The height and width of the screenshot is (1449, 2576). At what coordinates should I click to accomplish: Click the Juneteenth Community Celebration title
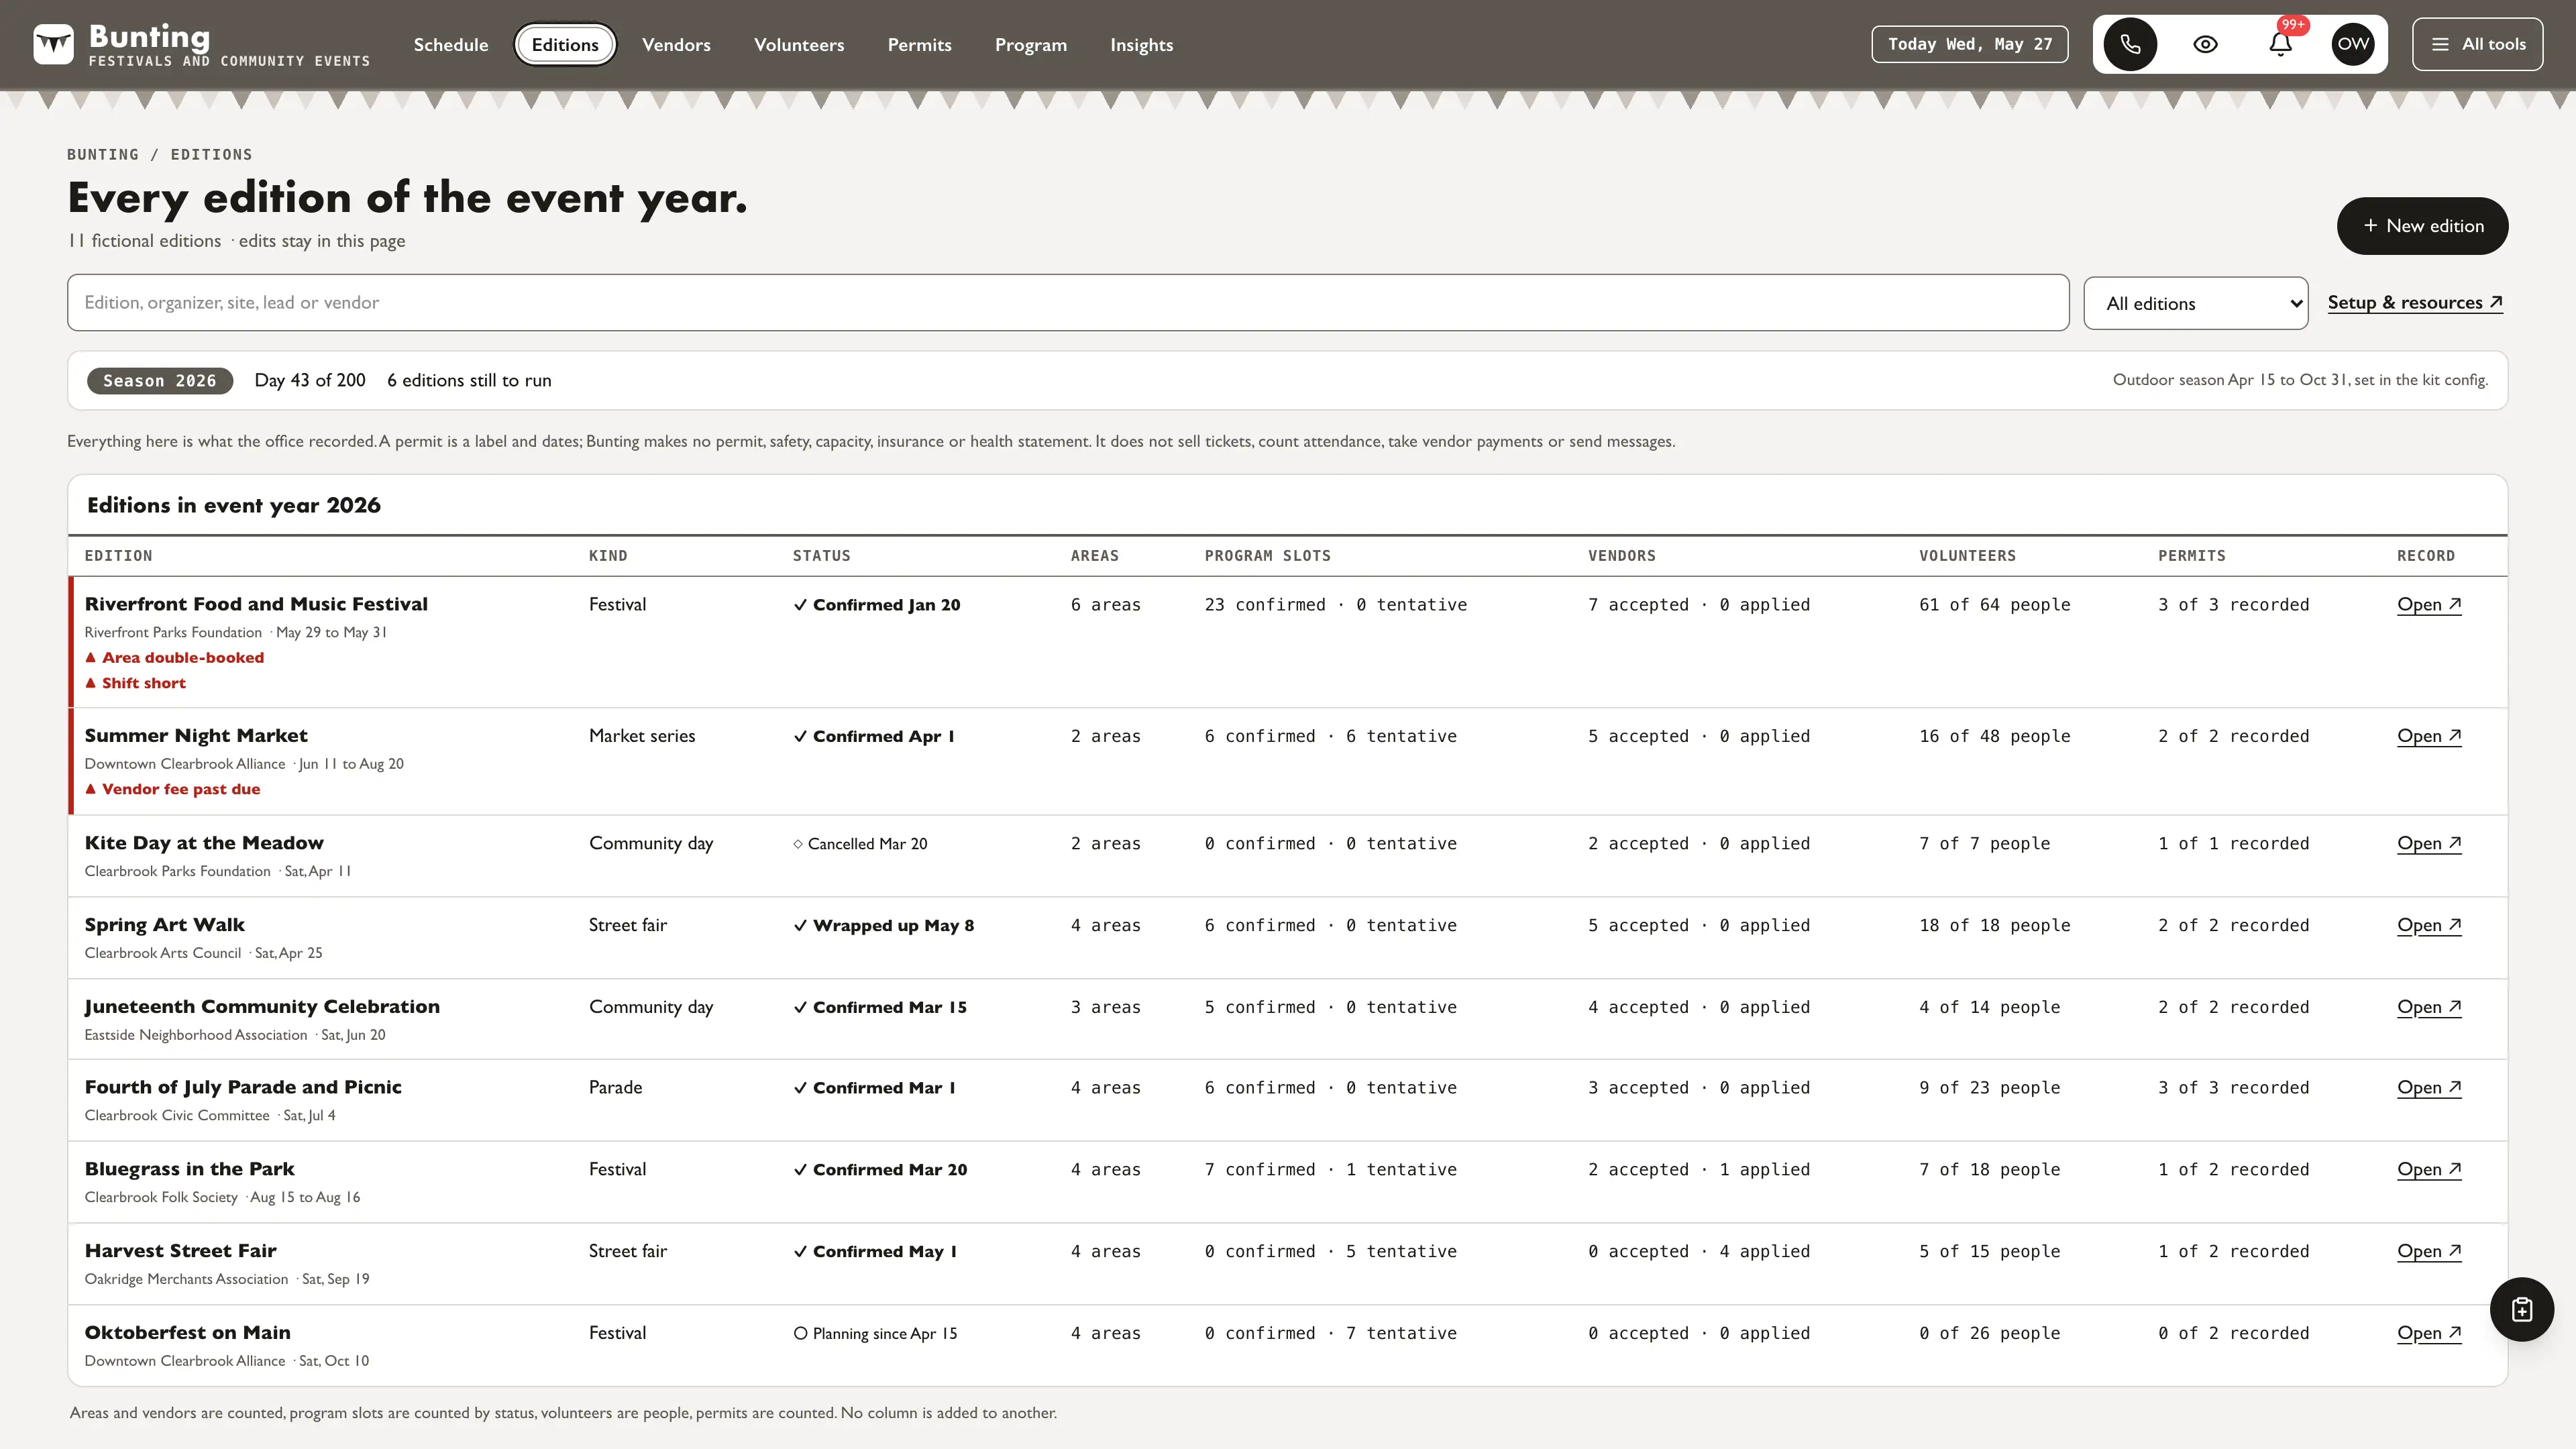click(x=262, y=1007)
